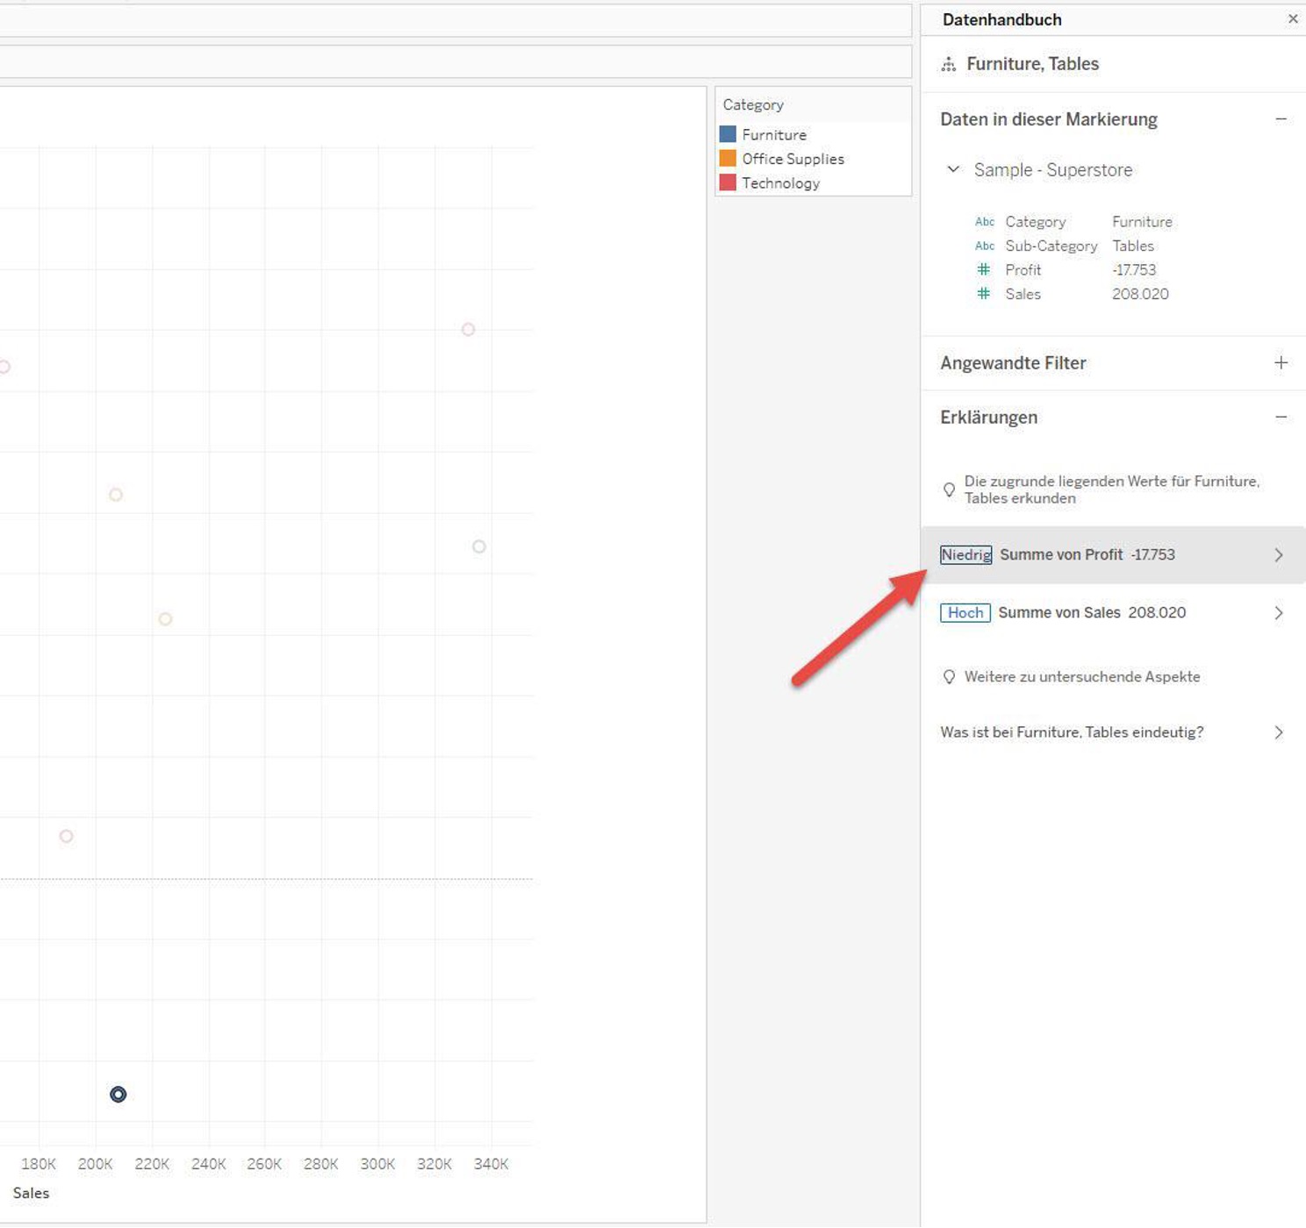
Task: Select Technology in the Category legend
Action: click(x=780, y=183)
